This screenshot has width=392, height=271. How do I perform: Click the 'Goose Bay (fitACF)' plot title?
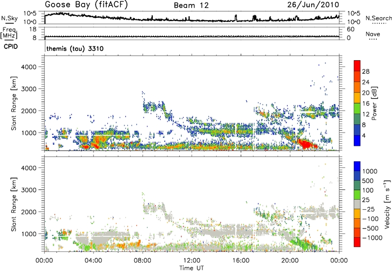click(x=86, y=4)
